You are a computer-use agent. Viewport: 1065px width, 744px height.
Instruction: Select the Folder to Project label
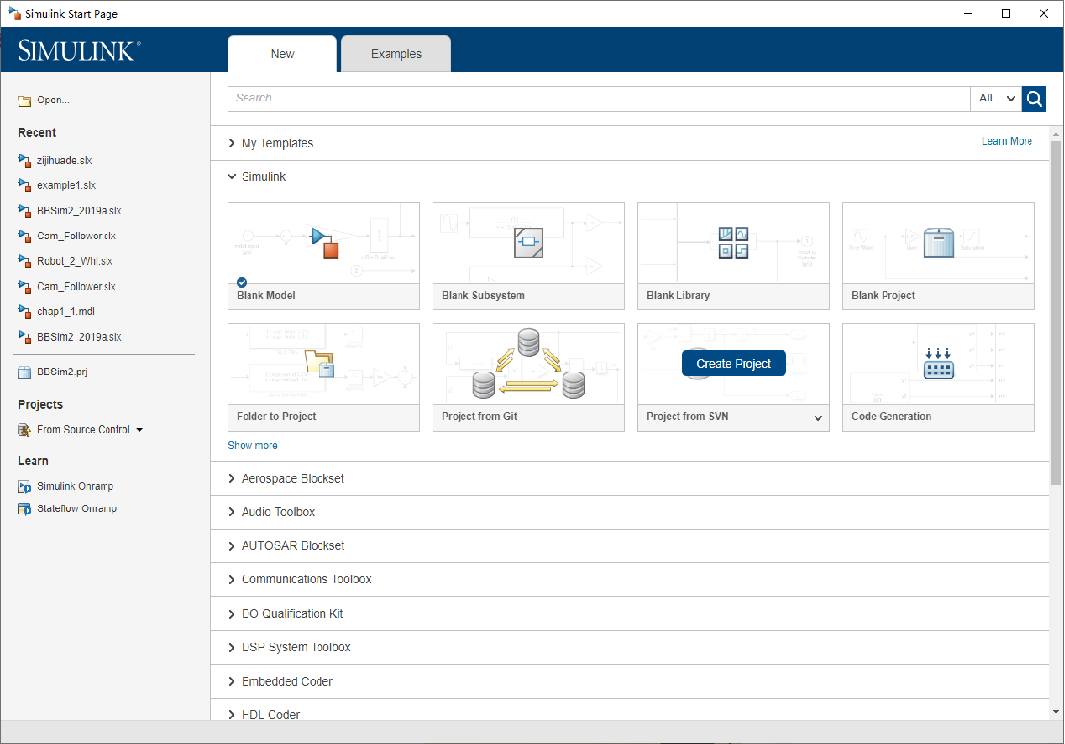[x=276, y=416]
